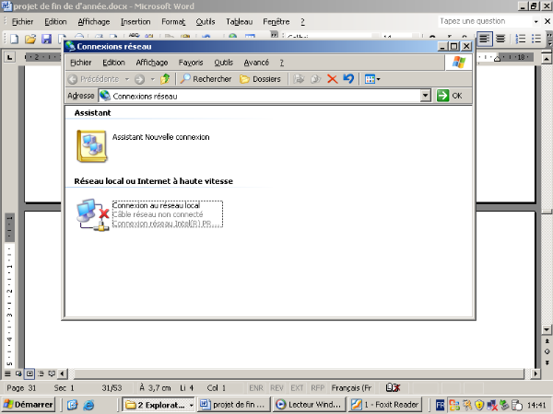Click Word's Reading layout view button
This screenshot has width=553, height=414.
point(52,374)
